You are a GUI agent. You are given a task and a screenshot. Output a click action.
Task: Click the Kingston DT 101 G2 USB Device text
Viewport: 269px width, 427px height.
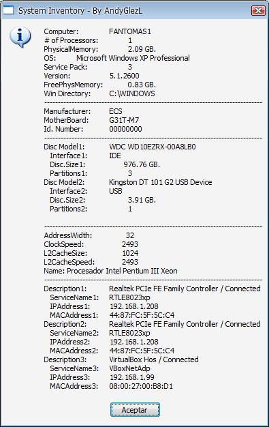(x=161, y=182)
